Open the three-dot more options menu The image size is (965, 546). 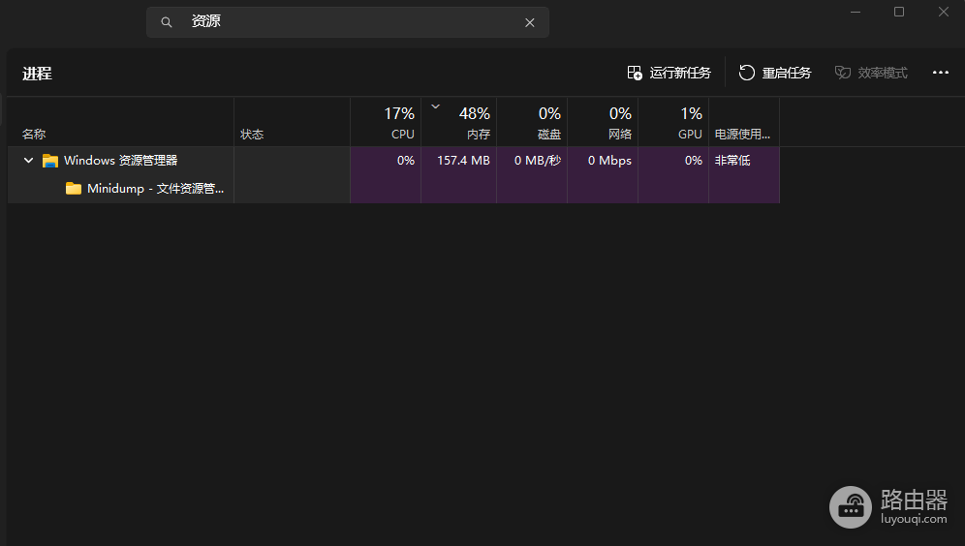click(x=941, y=73)
